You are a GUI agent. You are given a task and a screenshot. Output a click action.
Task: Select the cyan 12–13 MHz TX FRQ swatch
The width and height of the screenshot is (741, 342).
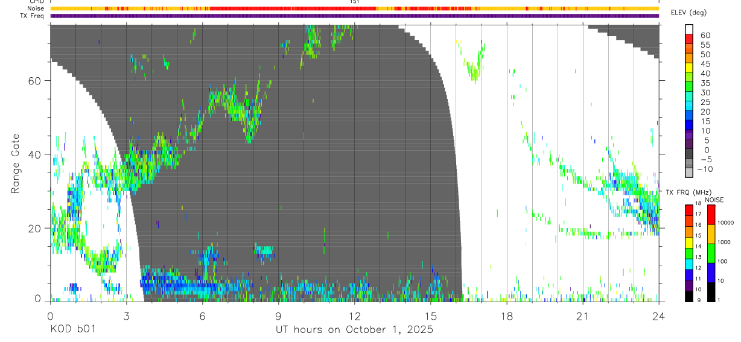(689, 263)
